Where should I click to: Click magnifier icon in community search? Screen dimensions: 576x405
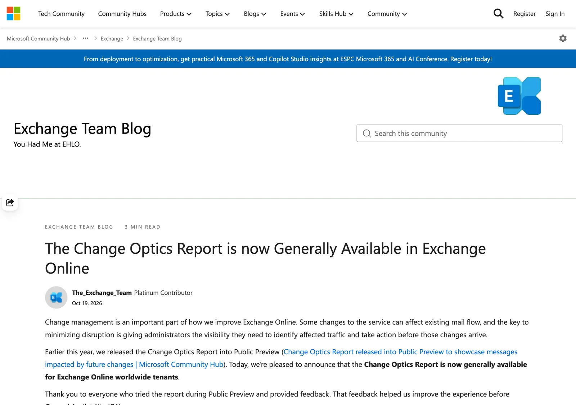367,134
